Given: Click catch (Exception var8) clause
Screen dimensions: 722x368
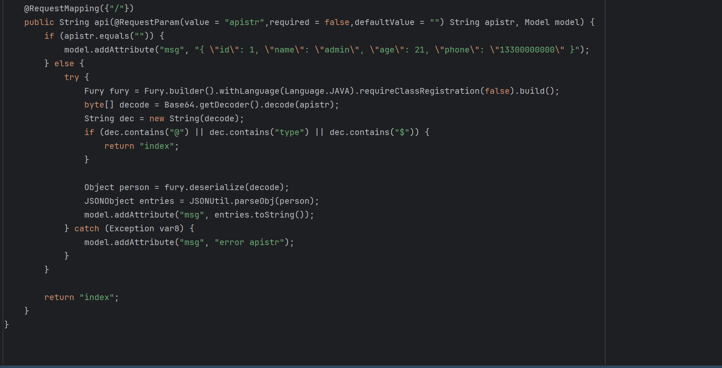Looking at the screenshot, I should [x=129, y=228].
